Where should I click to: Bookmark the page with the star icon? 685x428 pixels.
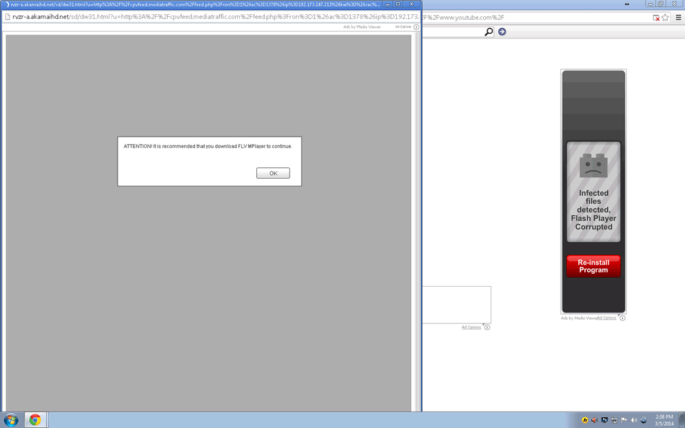665,18
